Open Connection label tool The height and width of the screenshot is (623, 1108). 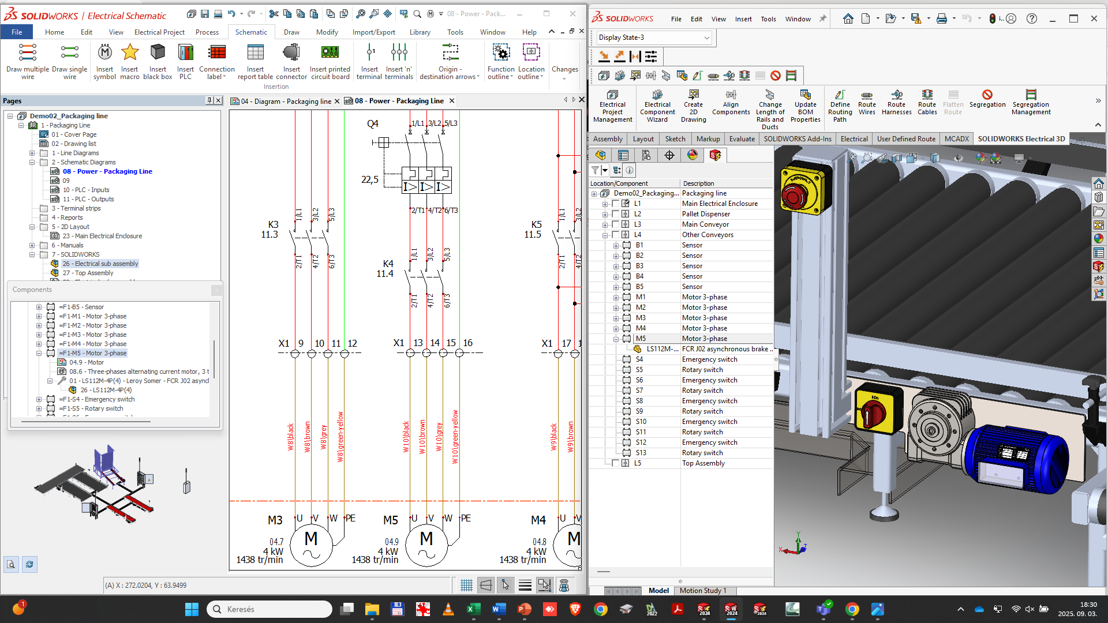pyautogui.click(x=217, y=61)
